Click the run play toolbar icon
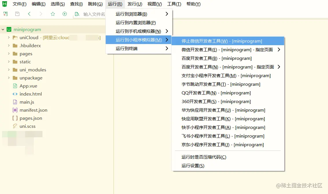The image size is (328, 194). [65, 14]
